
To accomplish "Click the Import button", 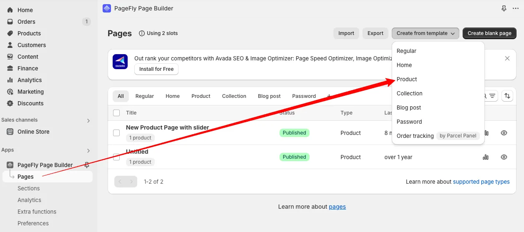I will click(x=346, y=33).
